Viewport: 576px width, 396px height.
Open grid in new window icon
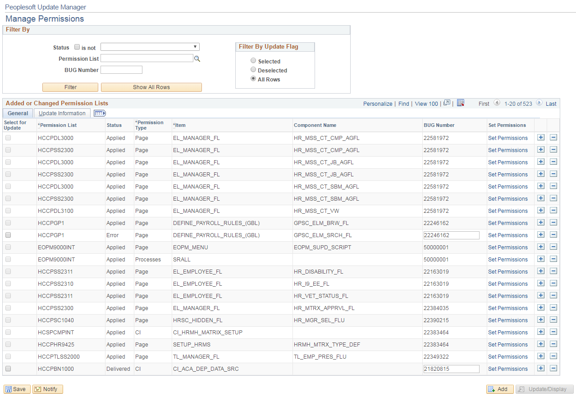click(446, 103)
